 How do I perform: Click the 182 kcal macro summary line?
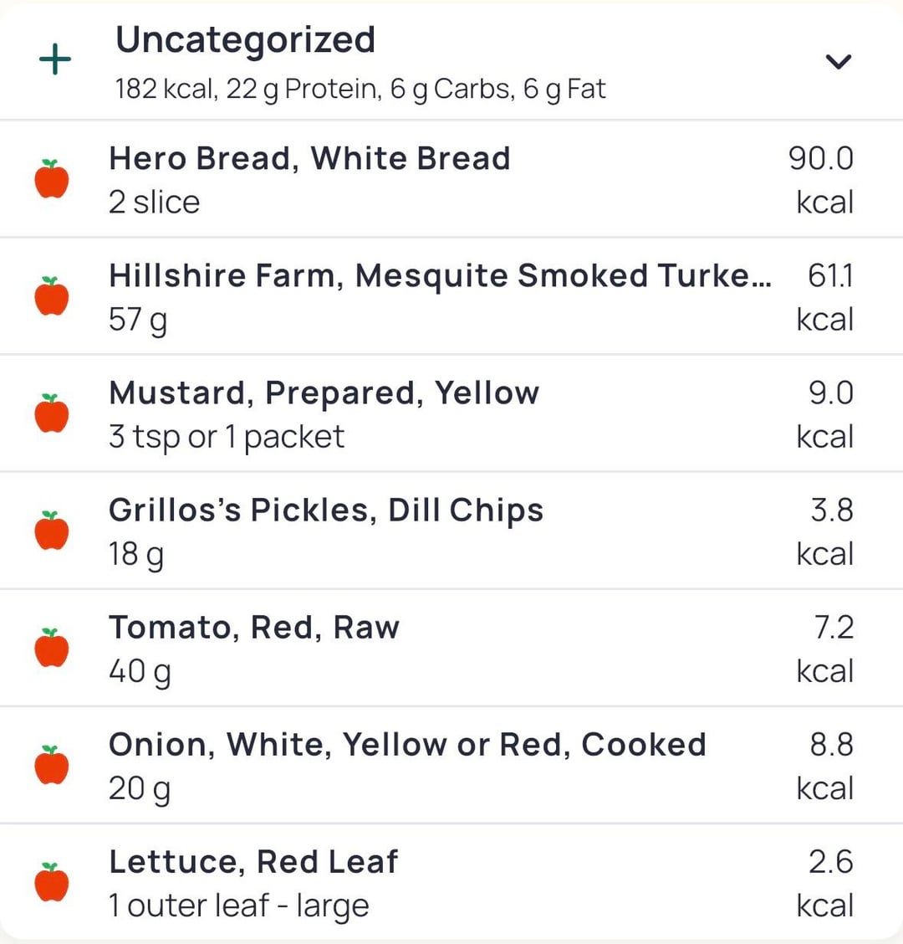[x=360, y=89]
